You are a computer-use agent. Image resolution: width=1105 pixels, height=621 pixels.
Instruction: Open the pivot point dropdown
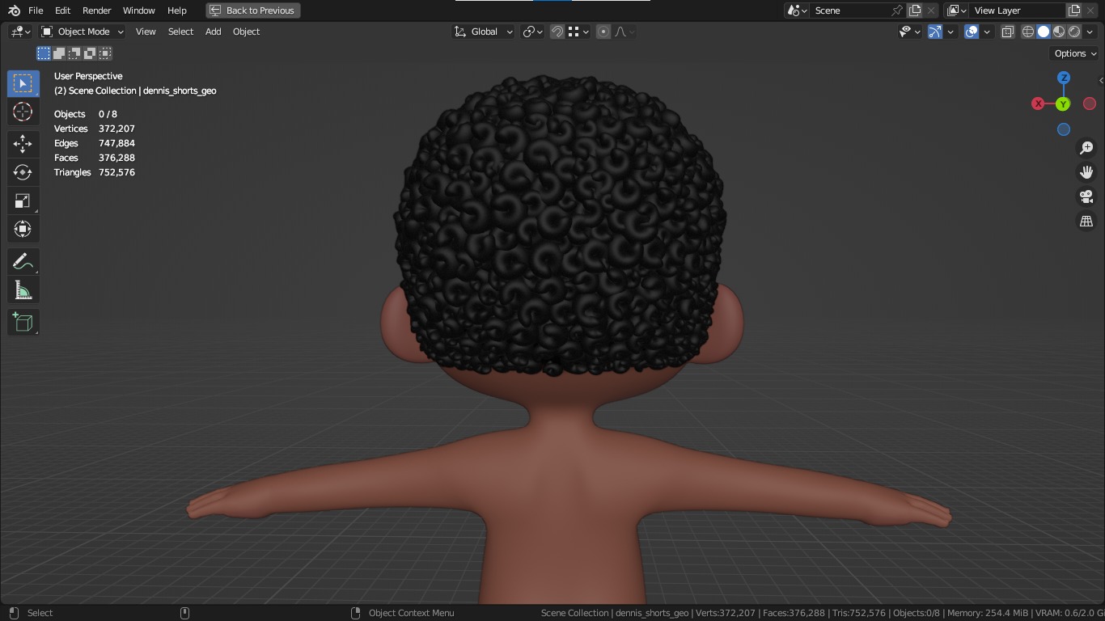point(532,32)
